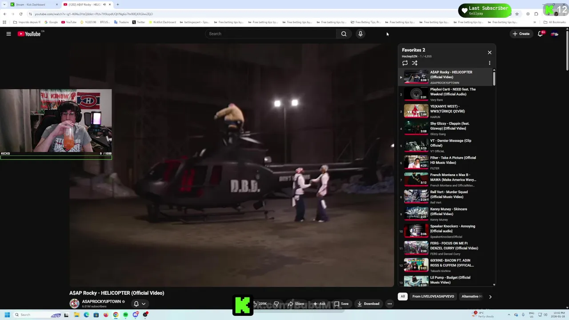Dislike the video with thumbs-down
Image resolution: width=569 pixels, height=320 pixels.
point(276,304)
